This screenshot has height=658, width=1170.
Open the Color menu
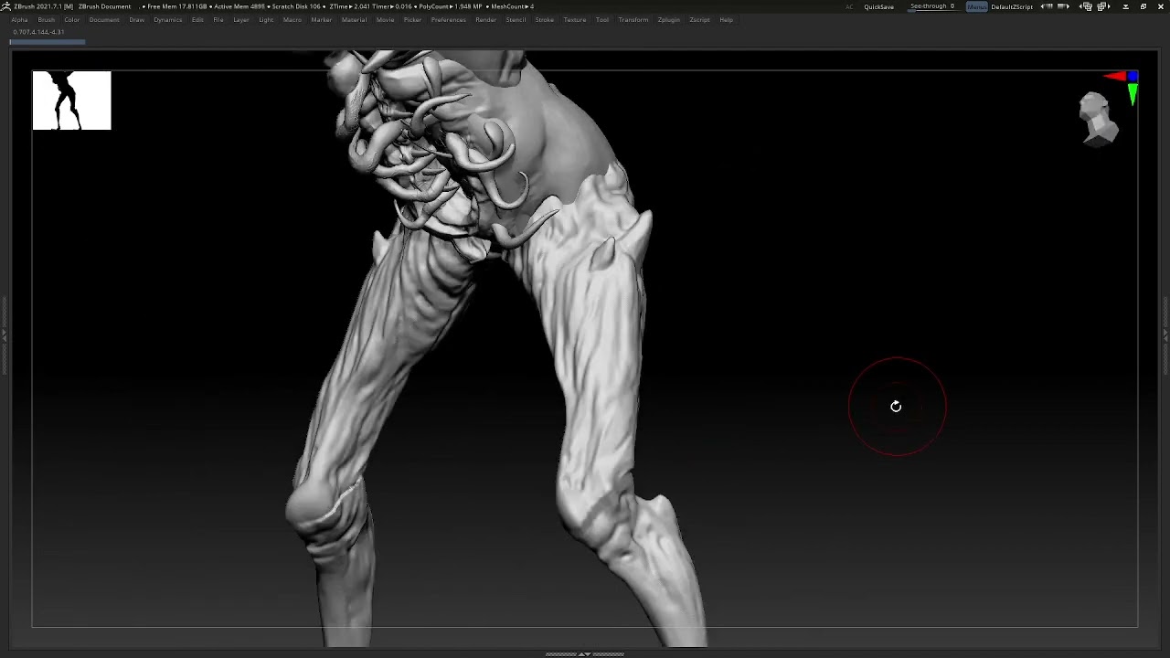(71, 19)
